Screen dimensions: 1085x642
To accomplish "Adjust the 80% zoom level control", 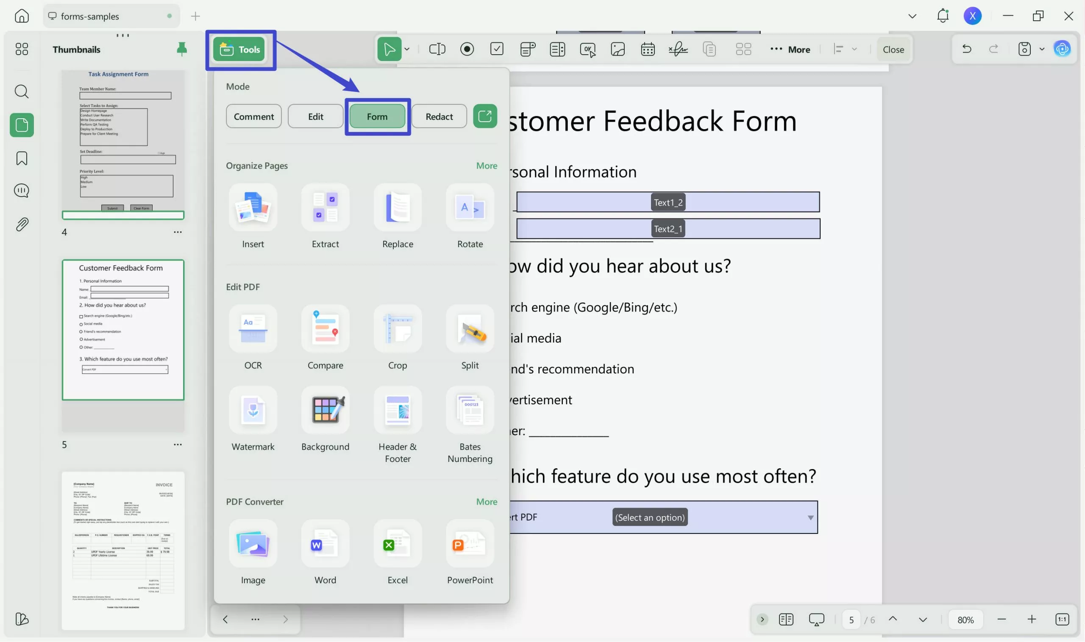I will [965, 619].
